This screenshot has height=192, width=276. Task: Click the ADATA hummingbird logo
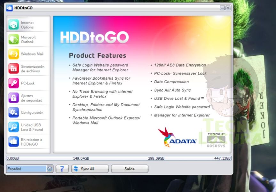[177, 137]
